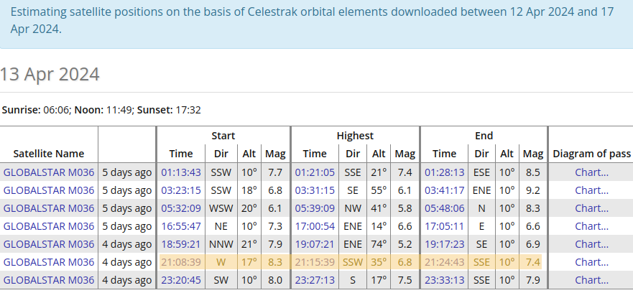
Task: Click the Satellite Name column header
Action: [x=49, y=154]
